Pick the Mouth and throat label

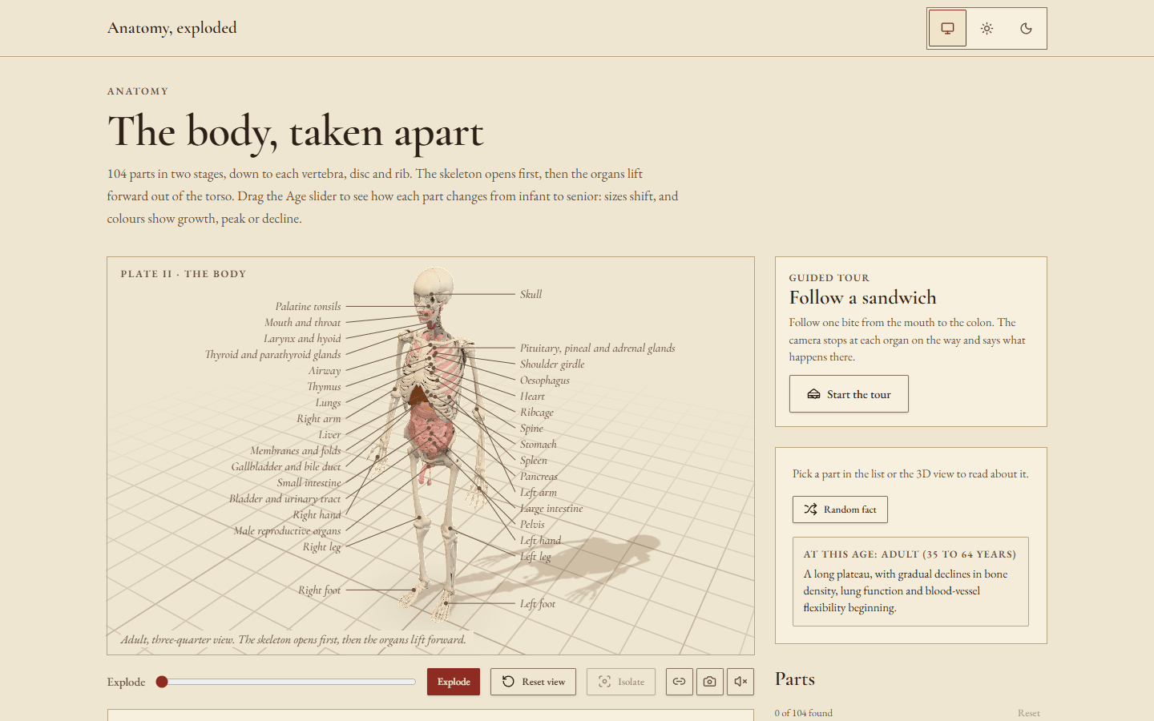click(303, 323)
